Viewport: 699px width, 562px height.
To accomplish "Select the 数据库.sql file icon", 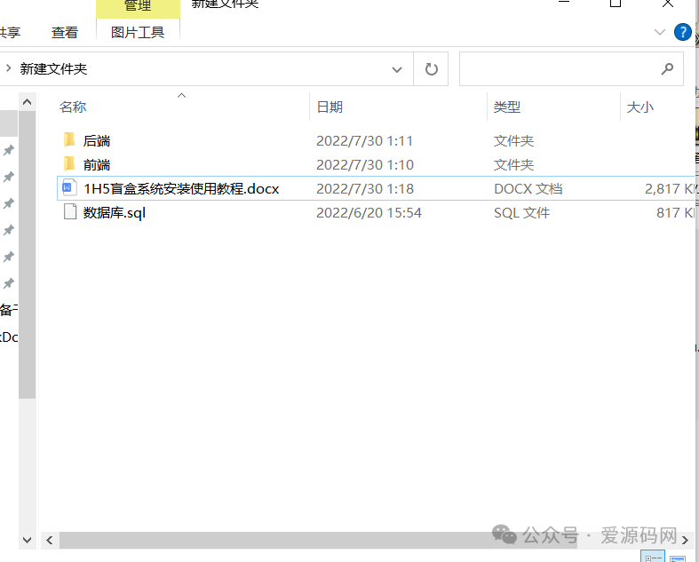I will (x=70, y=211).
